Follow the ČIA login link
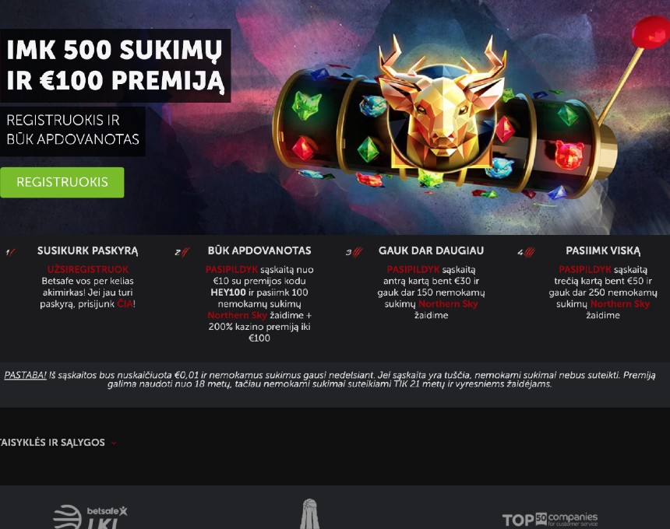 coord(125,303)
